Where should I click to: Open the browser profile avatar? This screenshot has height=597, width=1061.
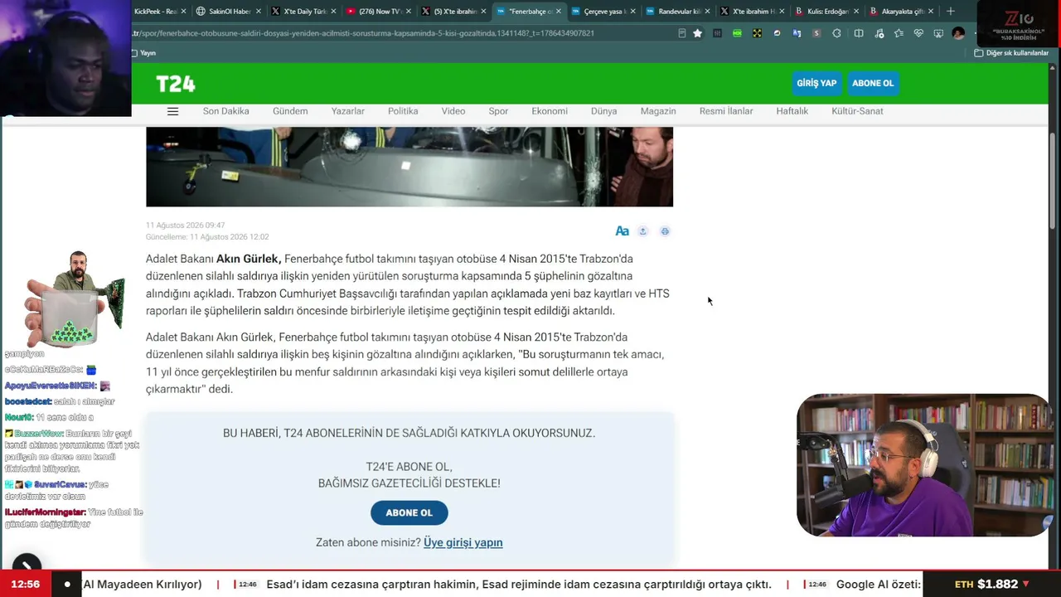point(958,33)
